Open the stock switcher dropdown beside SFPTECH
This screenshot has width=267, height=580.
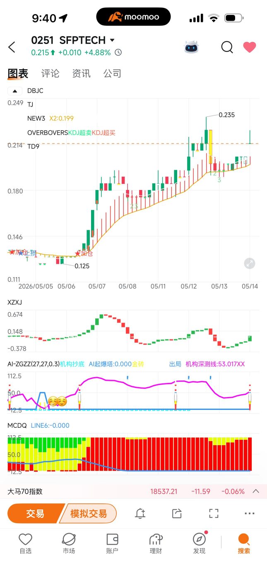tap(112, 40)
